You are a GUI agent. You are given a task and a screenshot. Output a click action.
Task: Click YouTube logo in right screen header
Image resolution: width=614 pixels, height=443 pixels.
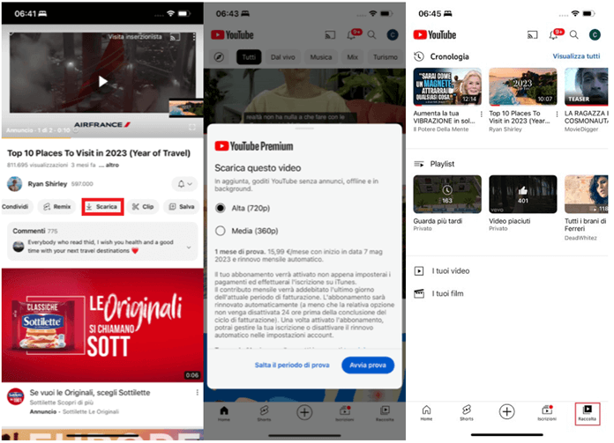click(435, 35)
